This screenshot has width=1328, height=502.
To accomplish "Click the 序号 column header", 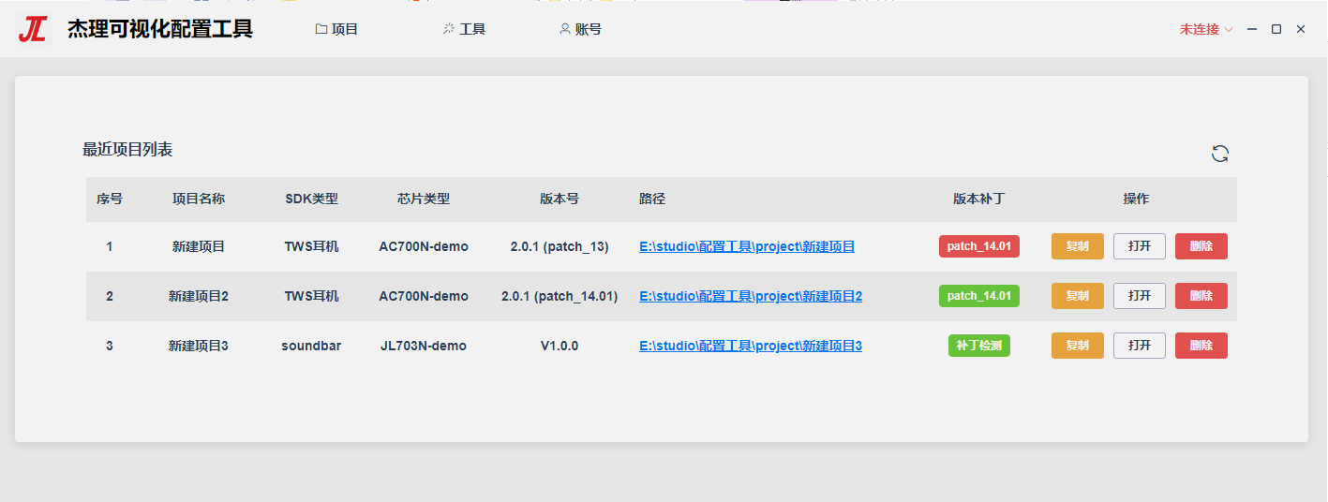I will (110, 199).
